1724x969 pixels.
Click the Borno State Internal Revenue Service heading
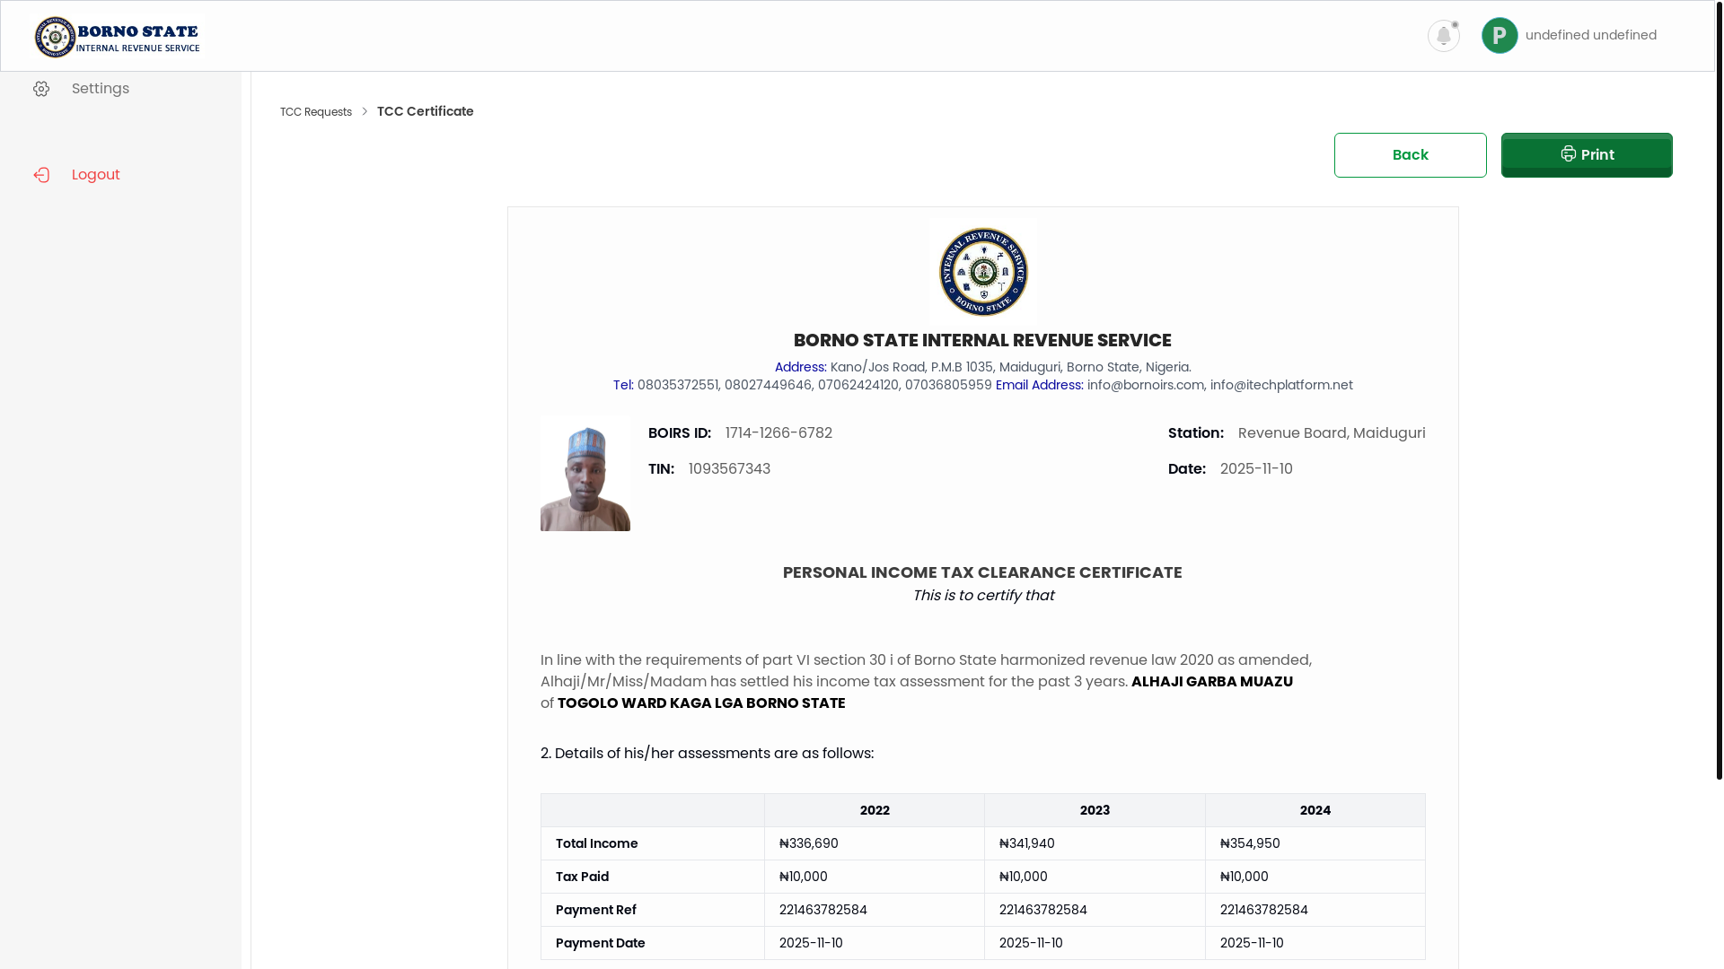coord(982,340)
